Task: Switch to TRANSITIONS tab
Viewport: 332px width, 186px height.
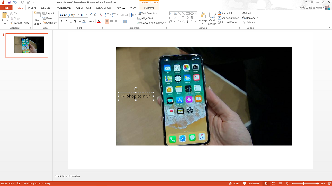Action: point(63,8)
